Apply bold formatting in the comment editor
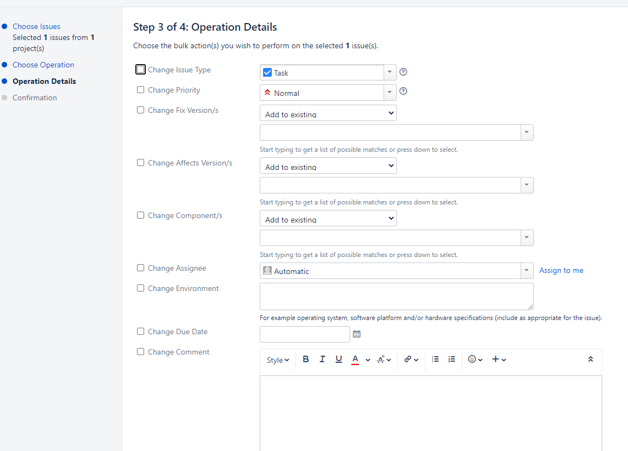This screenshot has height=451, width=628. [306, 359]
